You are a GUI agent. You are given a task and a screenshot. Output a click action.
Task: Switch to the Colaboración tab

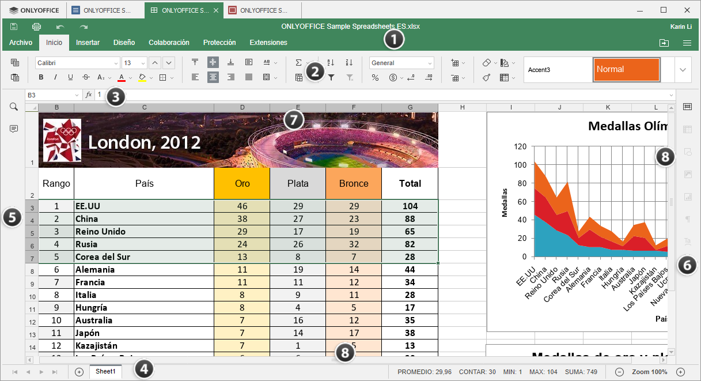pyautogui.click(x=169, y=43)
